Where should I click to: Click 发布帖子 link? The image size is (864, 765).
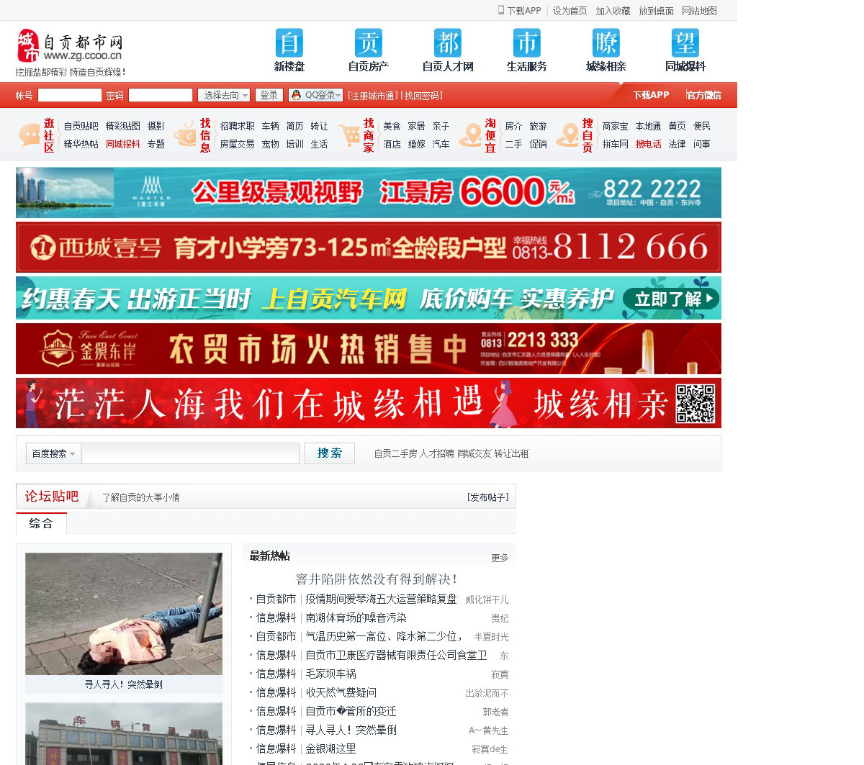[488, 497]
